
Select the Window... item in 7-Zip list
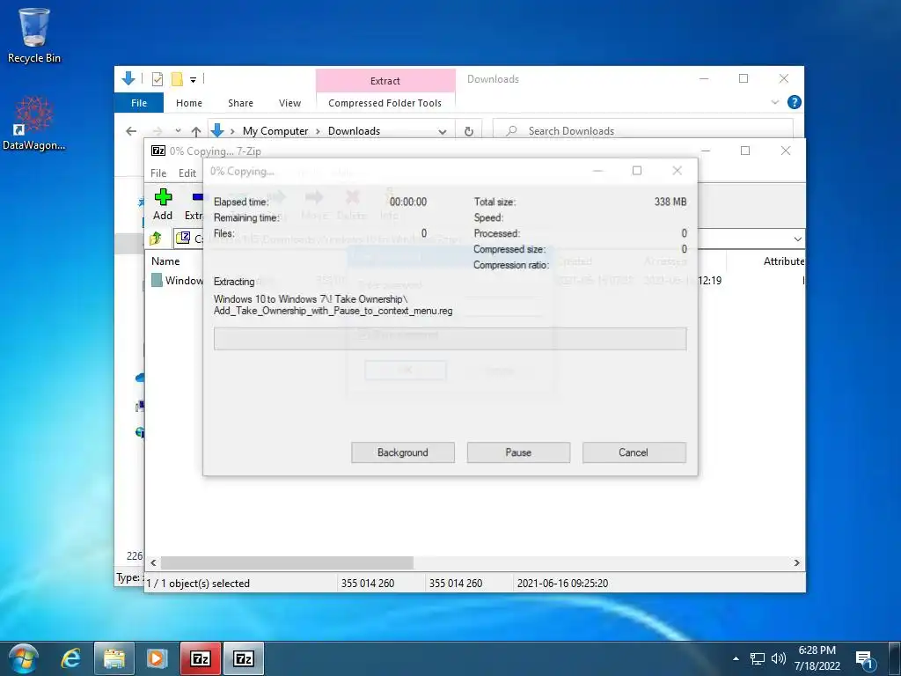tap(177, 281)
